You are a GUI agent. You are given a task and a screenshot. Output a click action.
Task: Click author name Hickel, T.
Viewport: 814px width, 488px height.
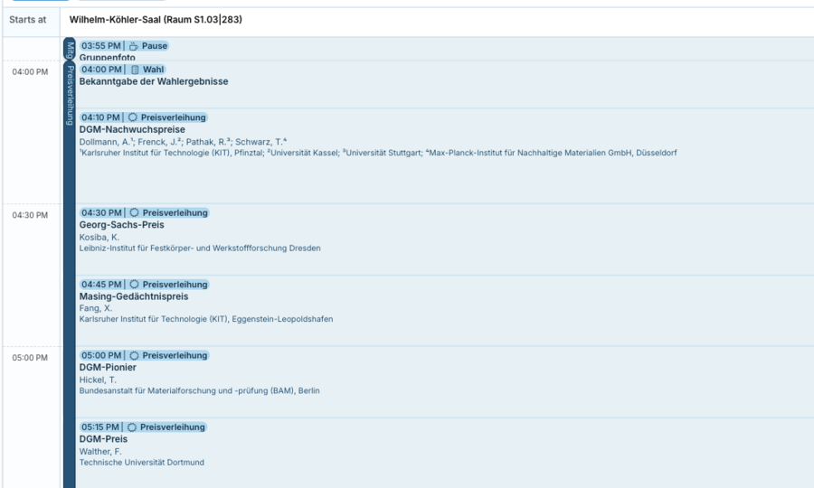[98, 380]
